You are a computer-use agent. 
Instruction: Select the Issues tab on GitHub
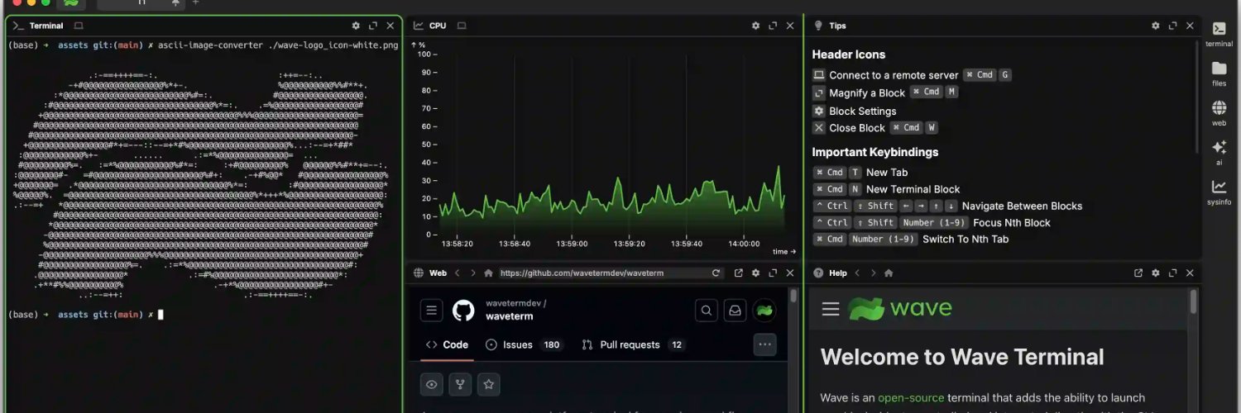coord(524,344)
